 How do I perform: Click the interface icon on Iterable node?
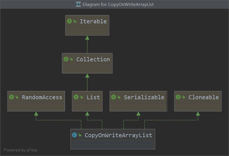69,21
